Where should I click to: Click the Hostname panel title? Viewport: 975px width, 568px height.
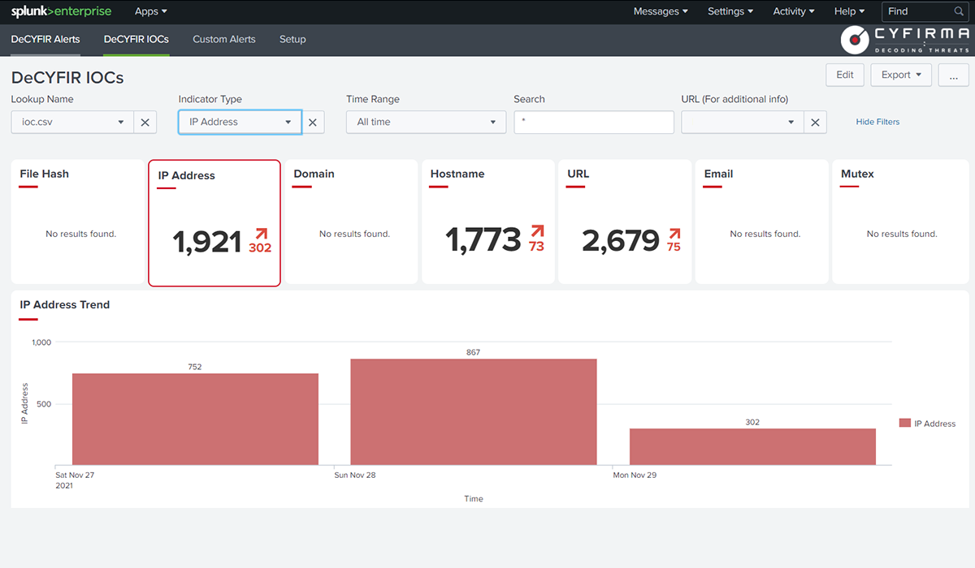coord(457,174)
